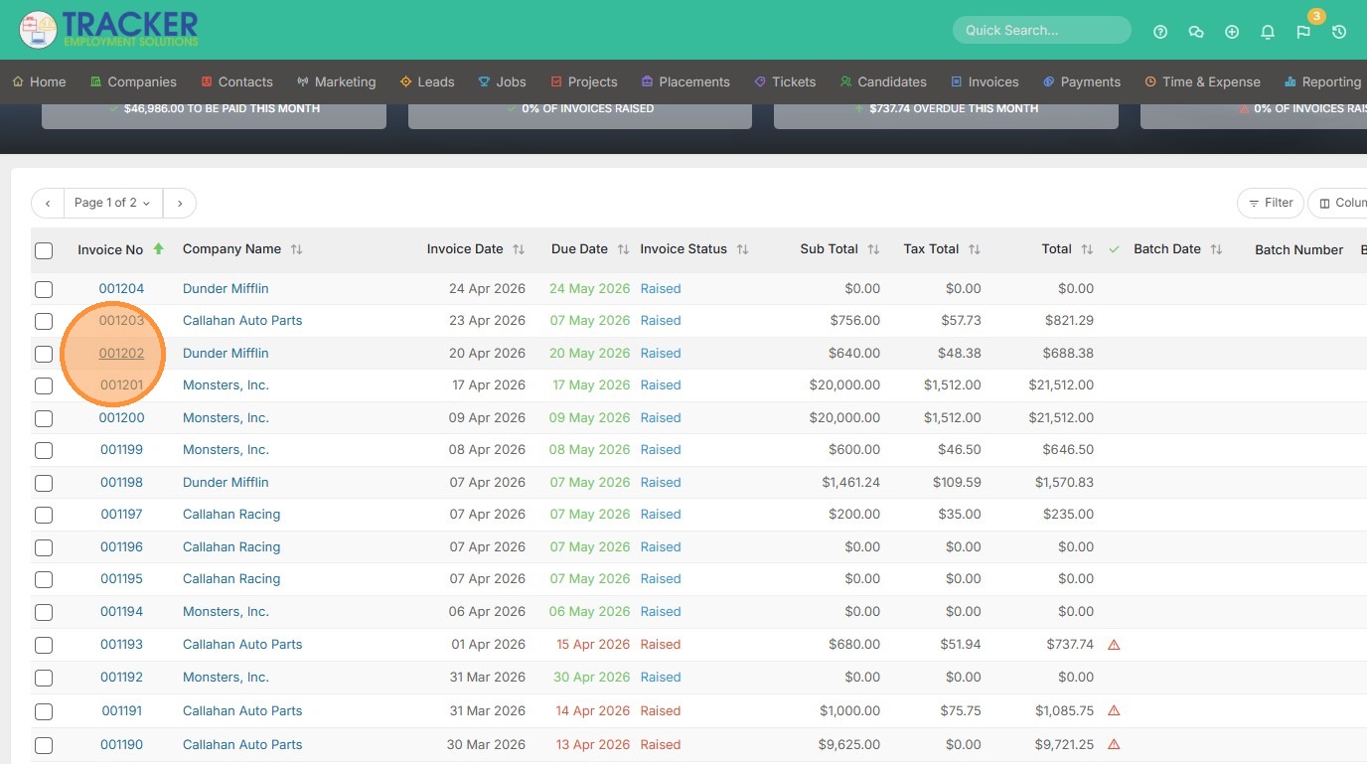Click the next page arrow
This screenshot has height=764, width=1367.
click(x=179, y=203)
